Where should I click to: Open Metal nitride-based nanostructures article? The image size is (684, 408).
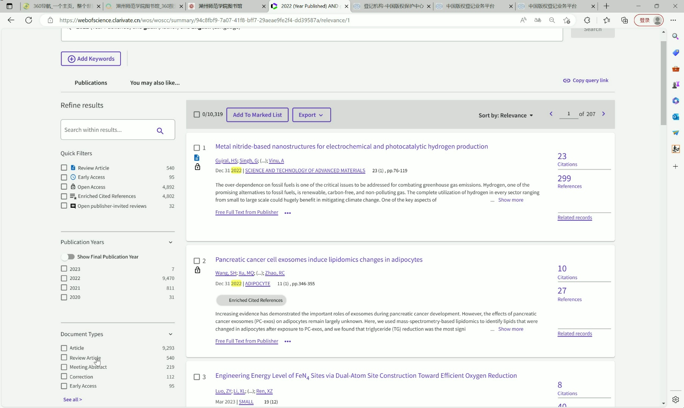tap(351, 147)
